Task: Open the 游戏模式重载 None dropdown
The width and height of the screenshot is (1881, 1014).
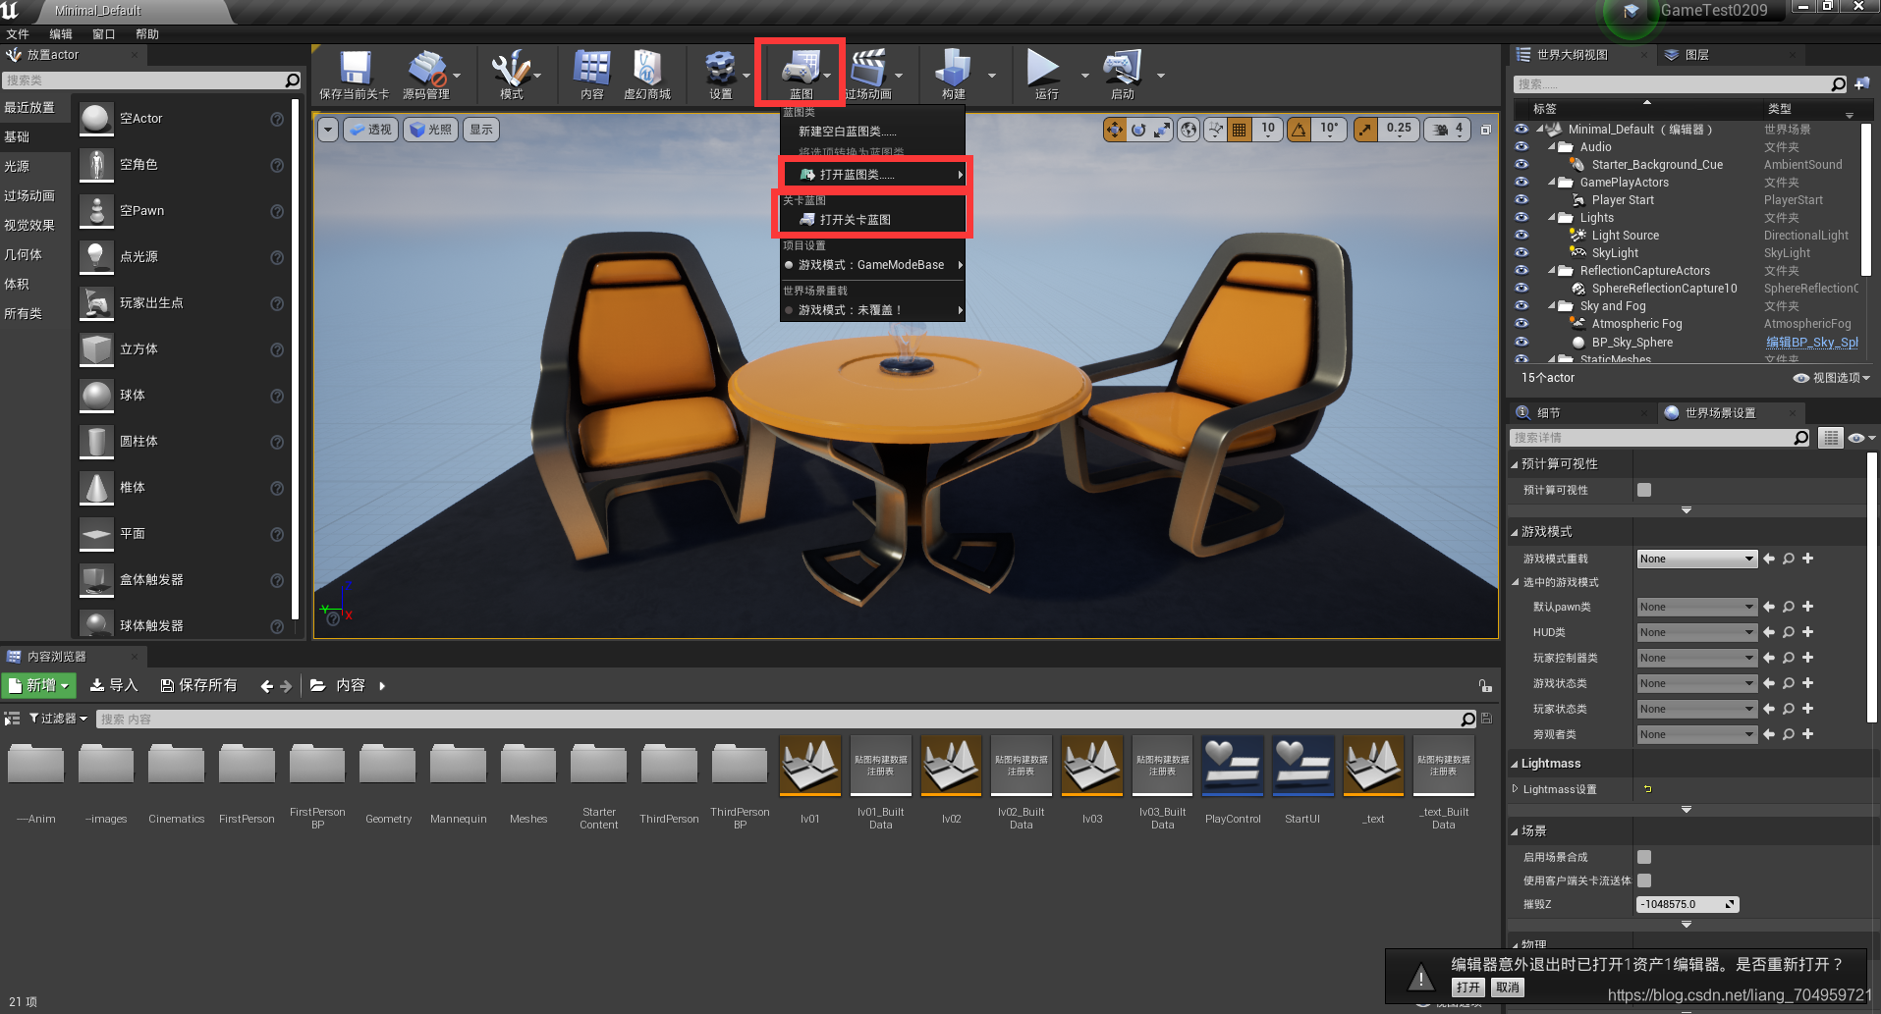Action: [1695, 558]
